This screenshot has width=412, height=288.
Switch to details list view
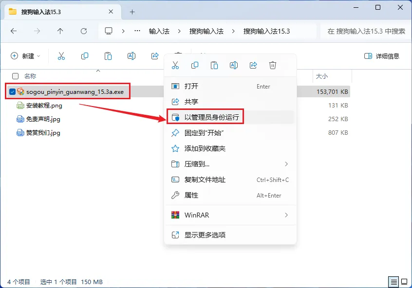tap(393, 282)
